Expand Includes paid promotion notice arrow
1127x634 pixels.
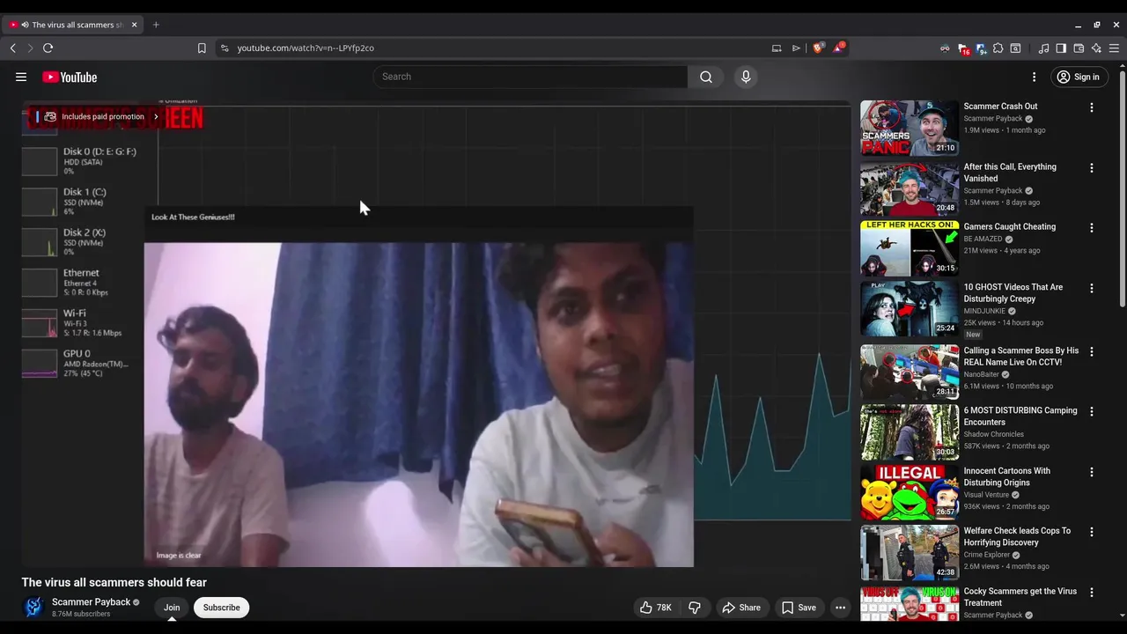point(156,116)
